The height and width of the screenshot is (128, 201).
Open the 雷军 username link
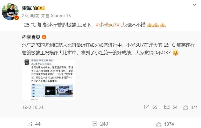coord(27,8)
